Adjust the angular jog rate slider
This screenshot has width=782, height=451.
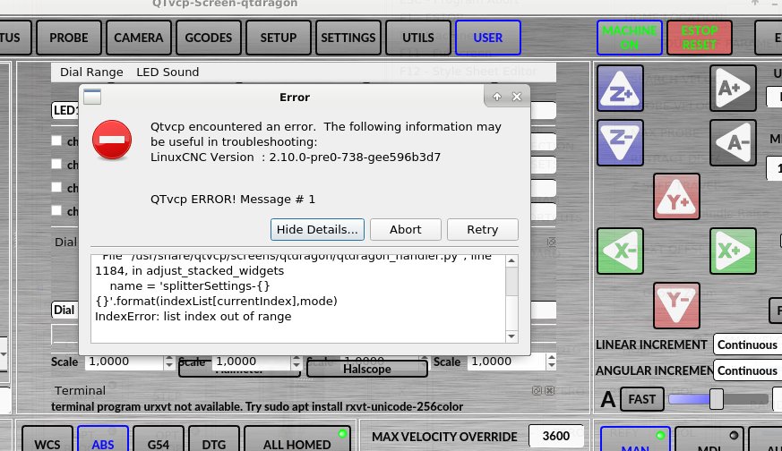click(717, 399)
